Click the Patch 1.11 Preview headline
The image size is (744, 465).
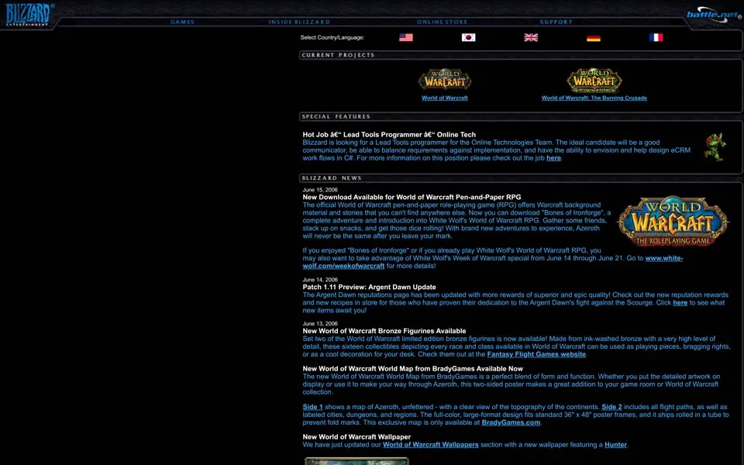point(369,287)
